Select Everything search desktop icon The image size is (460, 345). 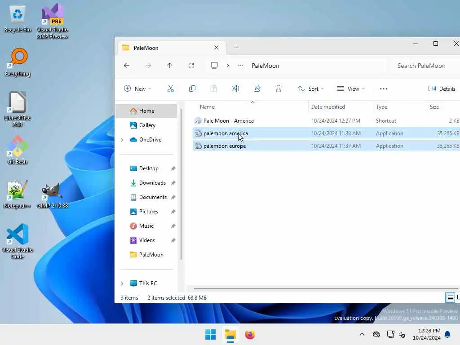point(18,62)
